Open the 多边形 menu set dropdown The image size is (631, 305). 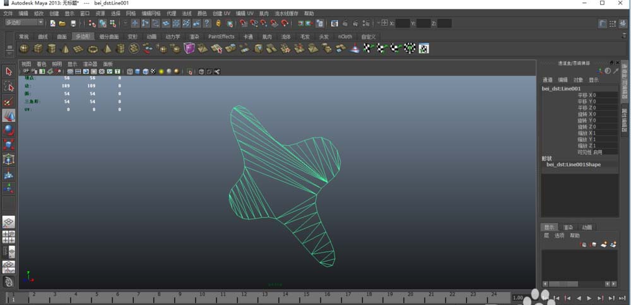pos(24,23)
